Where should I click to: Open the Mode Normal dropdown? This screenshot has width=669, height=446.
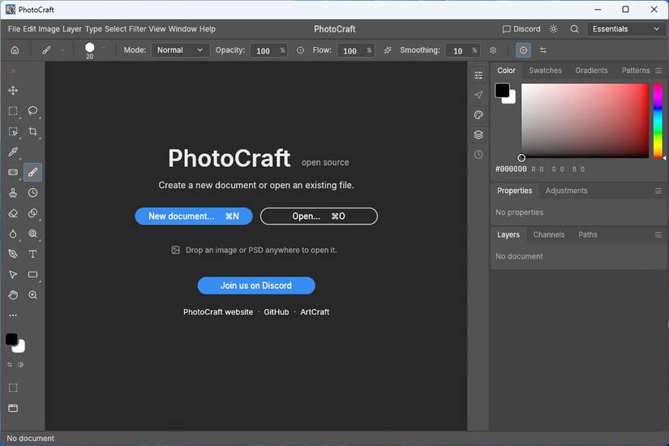180,50
